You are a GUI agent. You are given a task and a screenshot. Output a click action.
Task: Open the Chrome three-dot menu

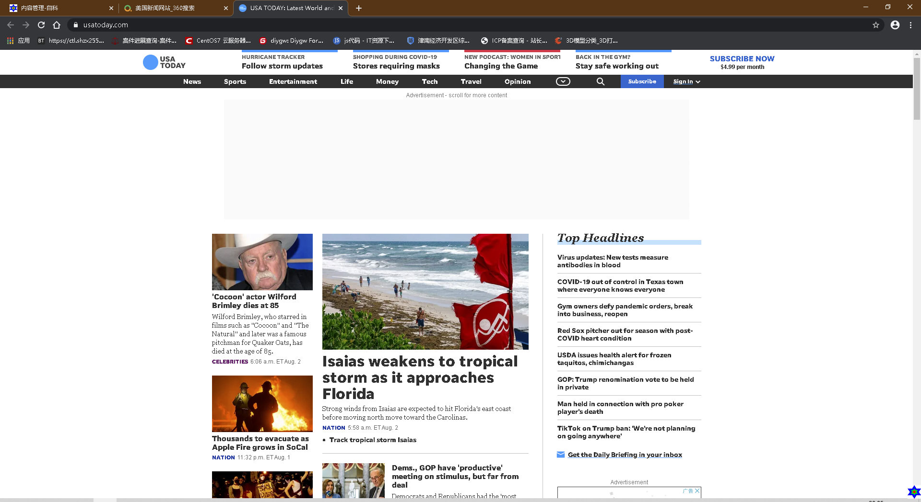(910, 25)
